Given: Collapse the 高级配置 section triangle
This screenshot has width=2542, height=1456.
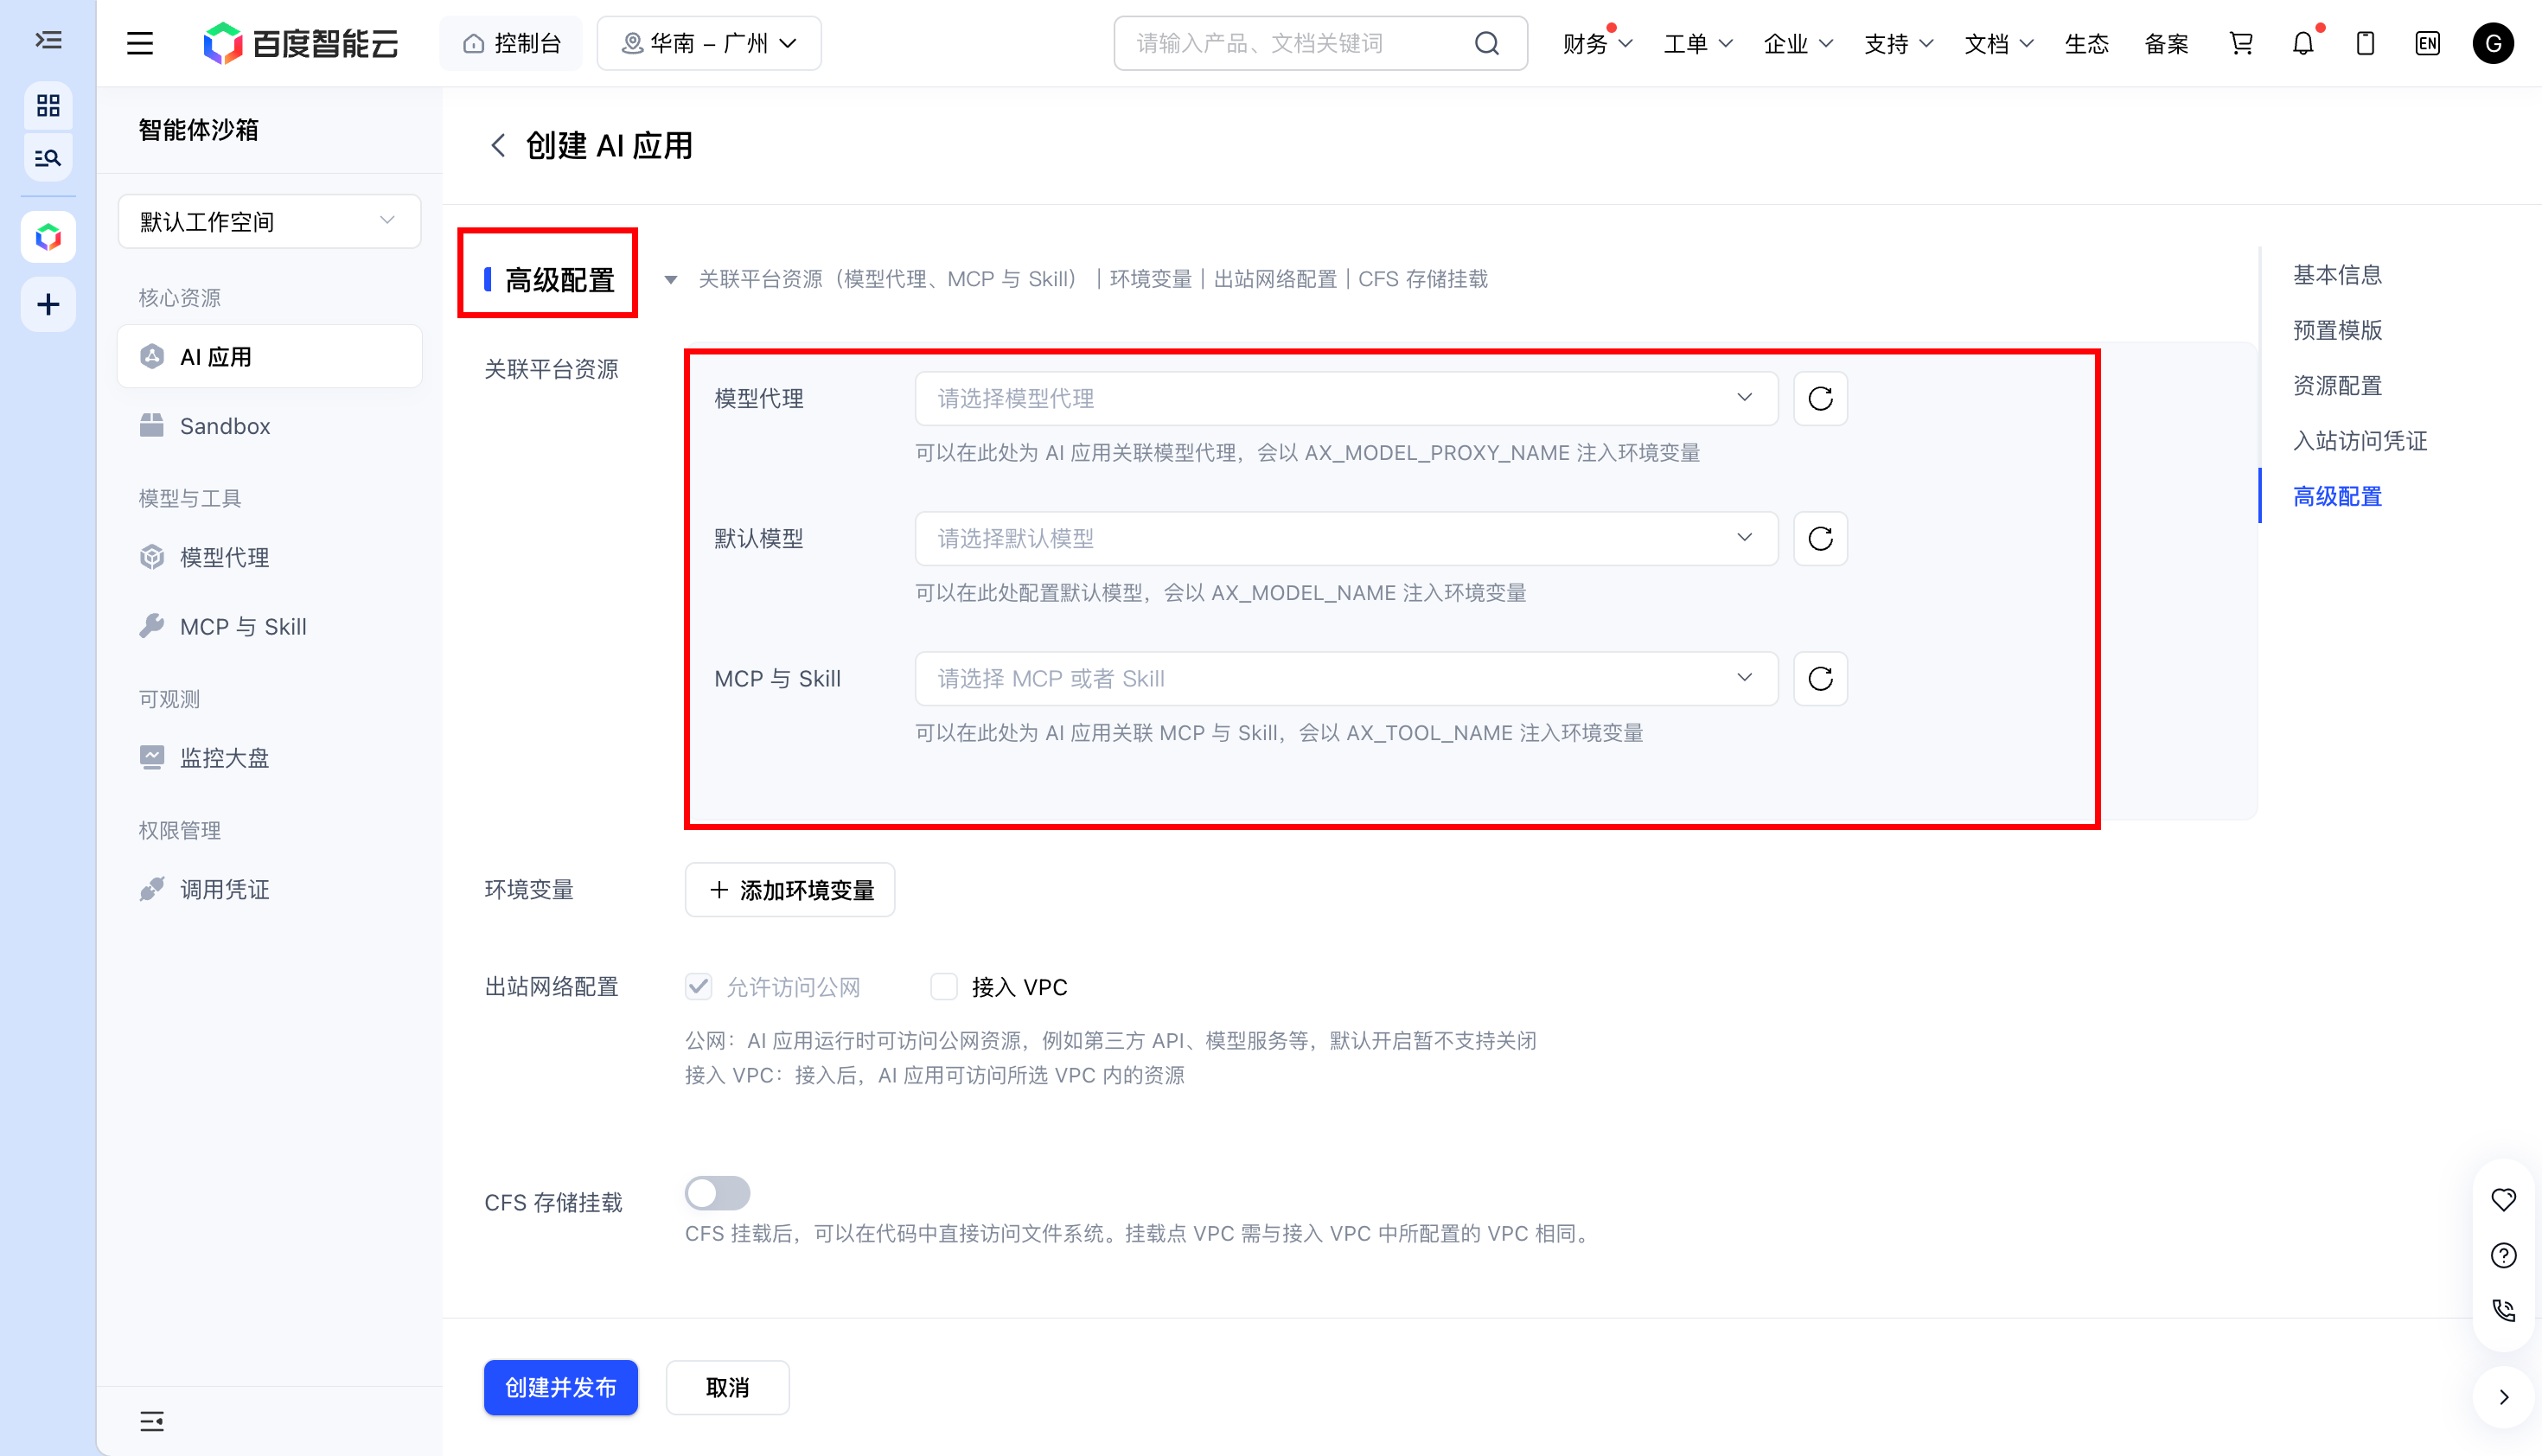Looking at the screenshot, I should tap(670, 280).
